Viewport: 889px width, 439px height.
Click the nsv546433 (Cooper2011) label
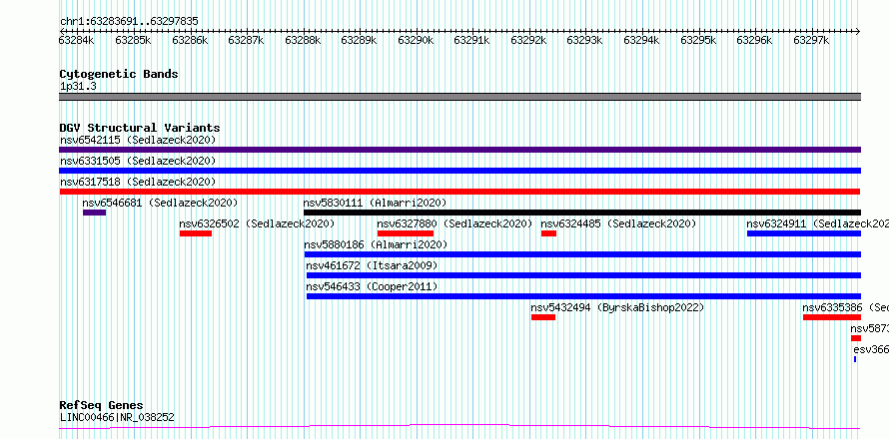[x=372, y=286]
